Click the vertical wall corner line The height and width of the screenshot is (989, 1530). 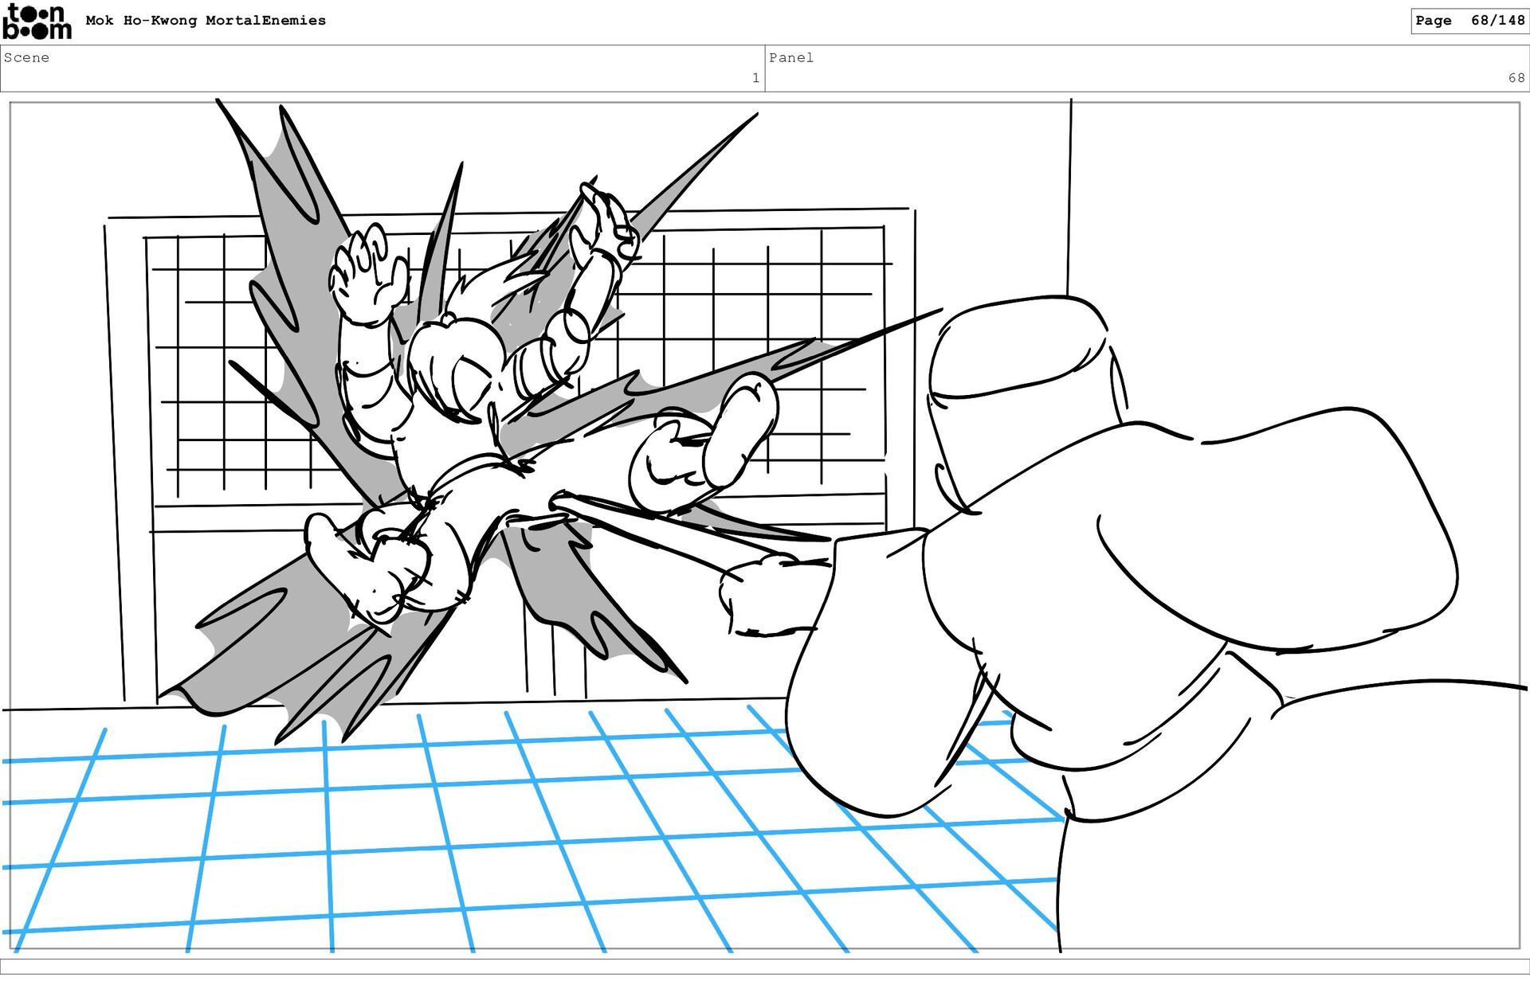(x=1069, y=199)
